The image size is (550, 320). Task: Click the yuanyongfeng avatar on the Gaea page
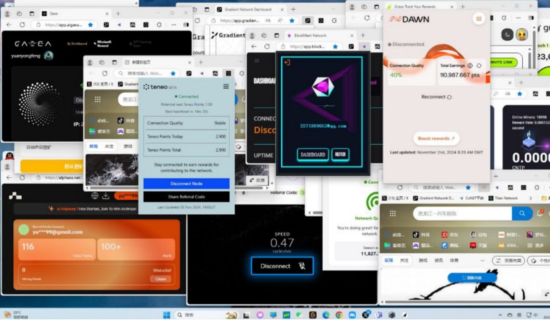49,56
